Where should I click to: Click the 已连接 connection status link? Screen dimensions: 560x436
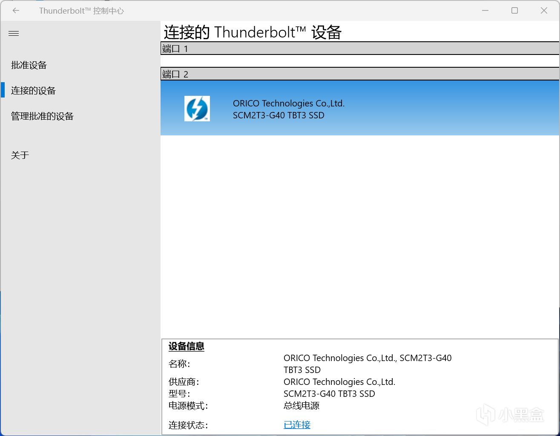297,425
